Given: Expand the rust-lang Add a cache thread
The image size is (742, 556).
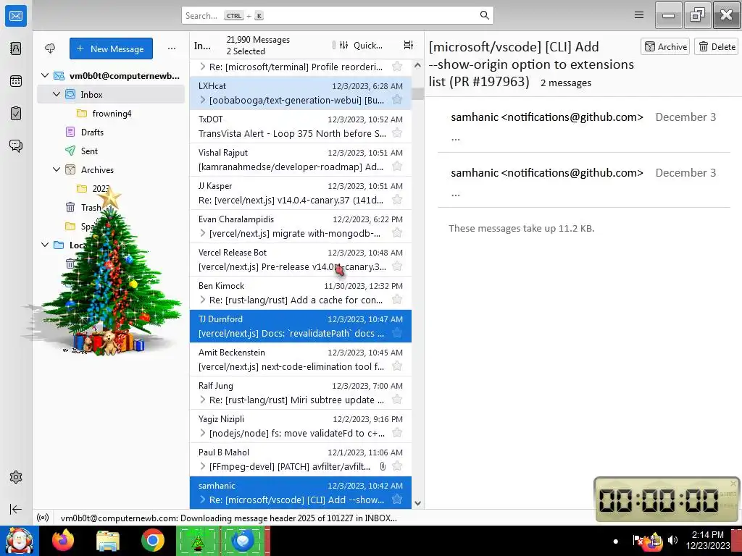Looking at the screenshot, I should 203,300.
